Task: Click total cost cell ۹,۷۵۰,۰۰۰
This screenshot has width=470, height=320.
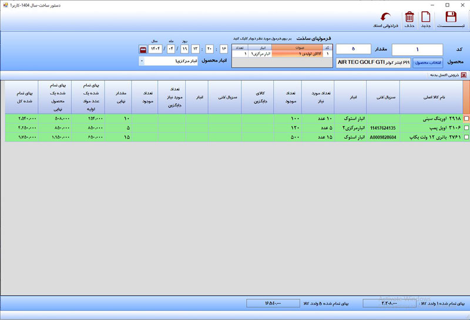Action: click(22, 137)
